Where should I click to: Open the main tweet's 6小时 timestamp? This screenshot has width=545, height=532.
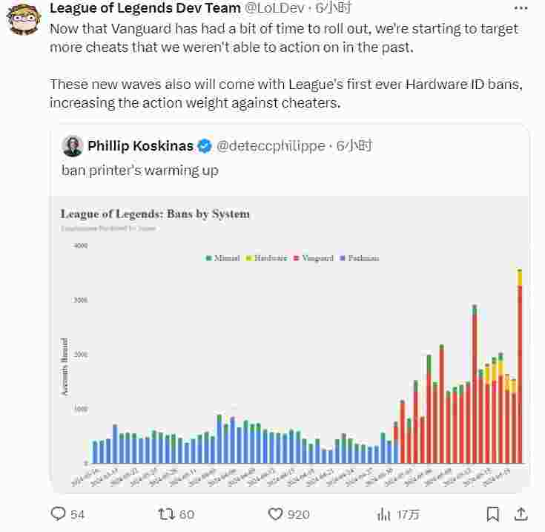333,8
